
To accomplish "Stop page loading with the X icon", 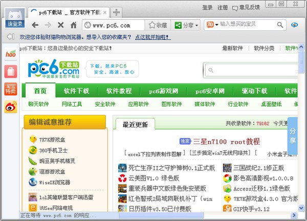I will click(x=61, y=25).
